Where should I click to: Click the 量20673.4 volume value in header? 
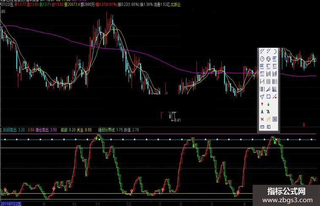(x=72, y=4)
